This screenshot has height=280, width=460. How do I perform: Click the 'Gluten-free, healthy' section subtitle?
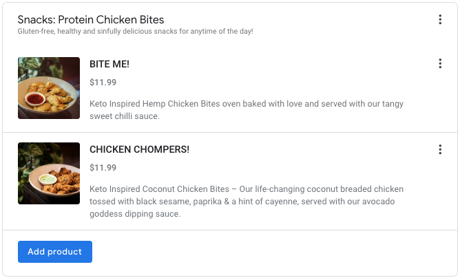pyautogui.click(x=135, y=32)
